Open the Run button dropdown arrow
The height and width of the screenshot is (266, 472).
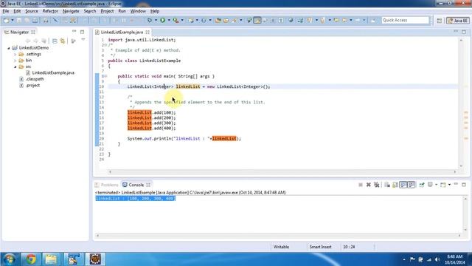pos(169,20)
